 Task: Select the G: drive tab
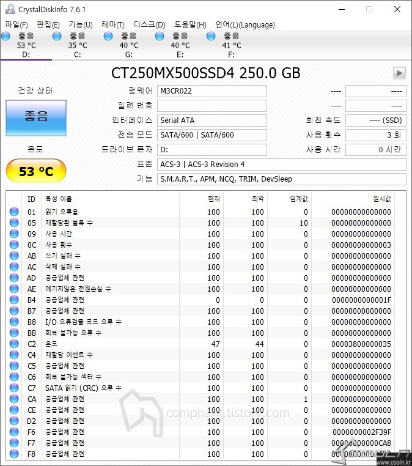tap(129, 45)
